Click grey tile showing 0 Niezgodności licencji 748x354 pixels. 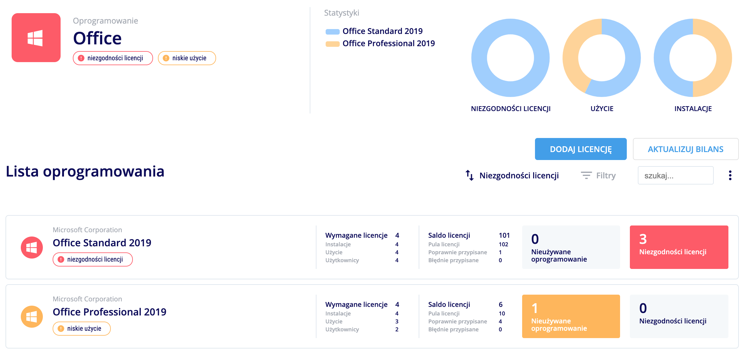pos(679,316)
